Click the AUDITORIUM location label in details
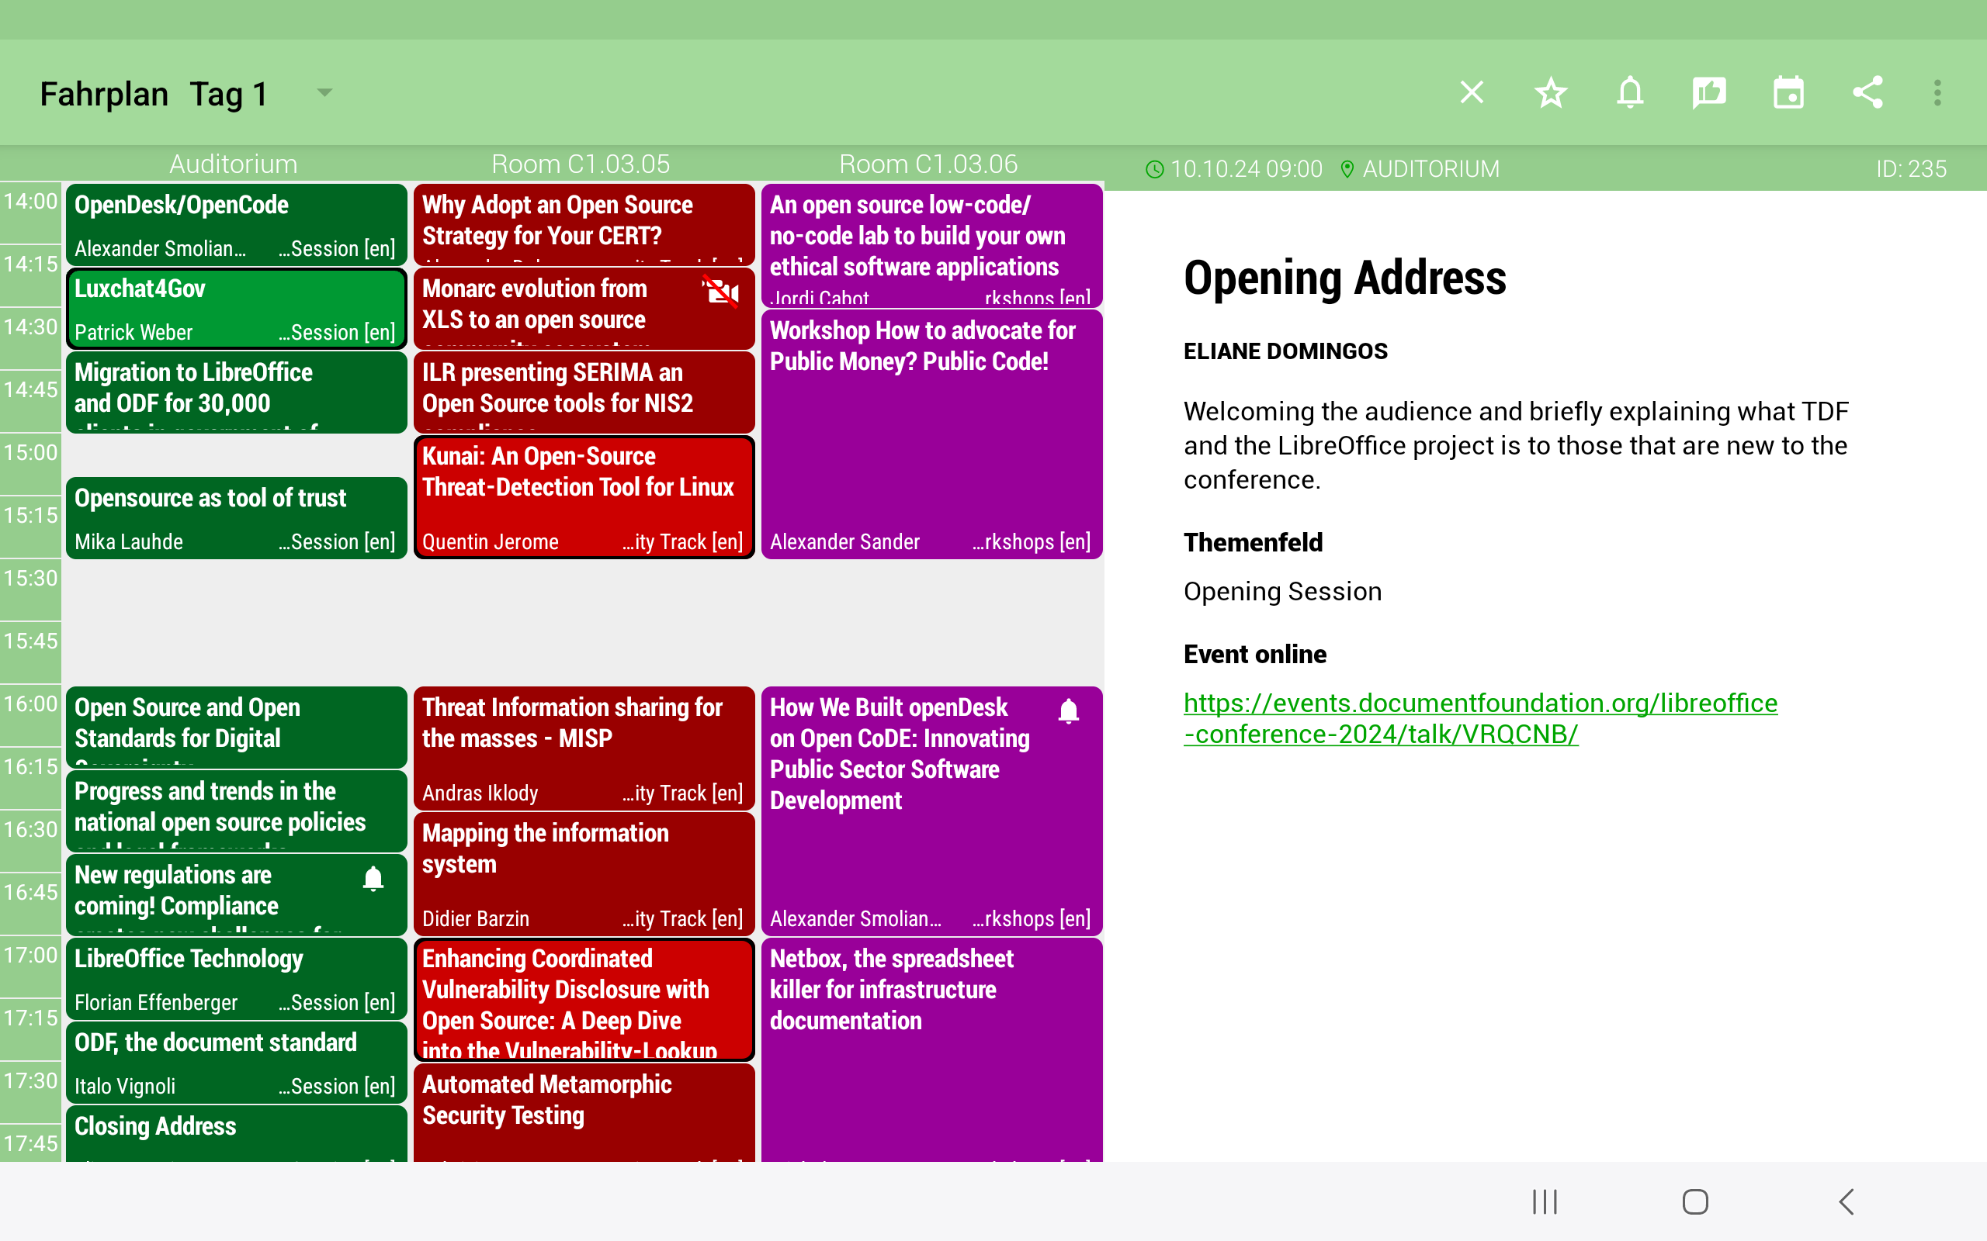Viewport: 1987px width, 1241px height. point(1431,169)
